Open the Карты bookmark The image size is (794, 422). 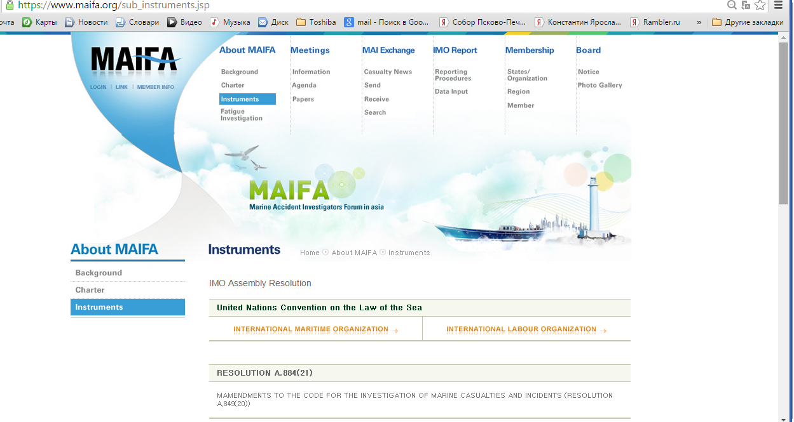(x=39, y=22)
